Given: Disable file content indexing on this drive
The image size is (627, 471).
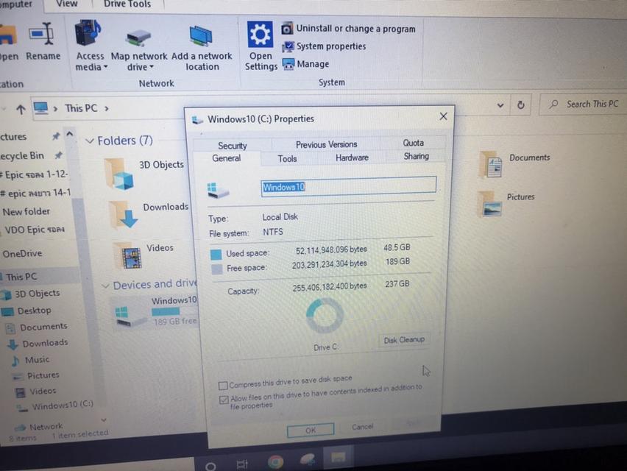Looking at the screenshot, I should tap(224, 400).
